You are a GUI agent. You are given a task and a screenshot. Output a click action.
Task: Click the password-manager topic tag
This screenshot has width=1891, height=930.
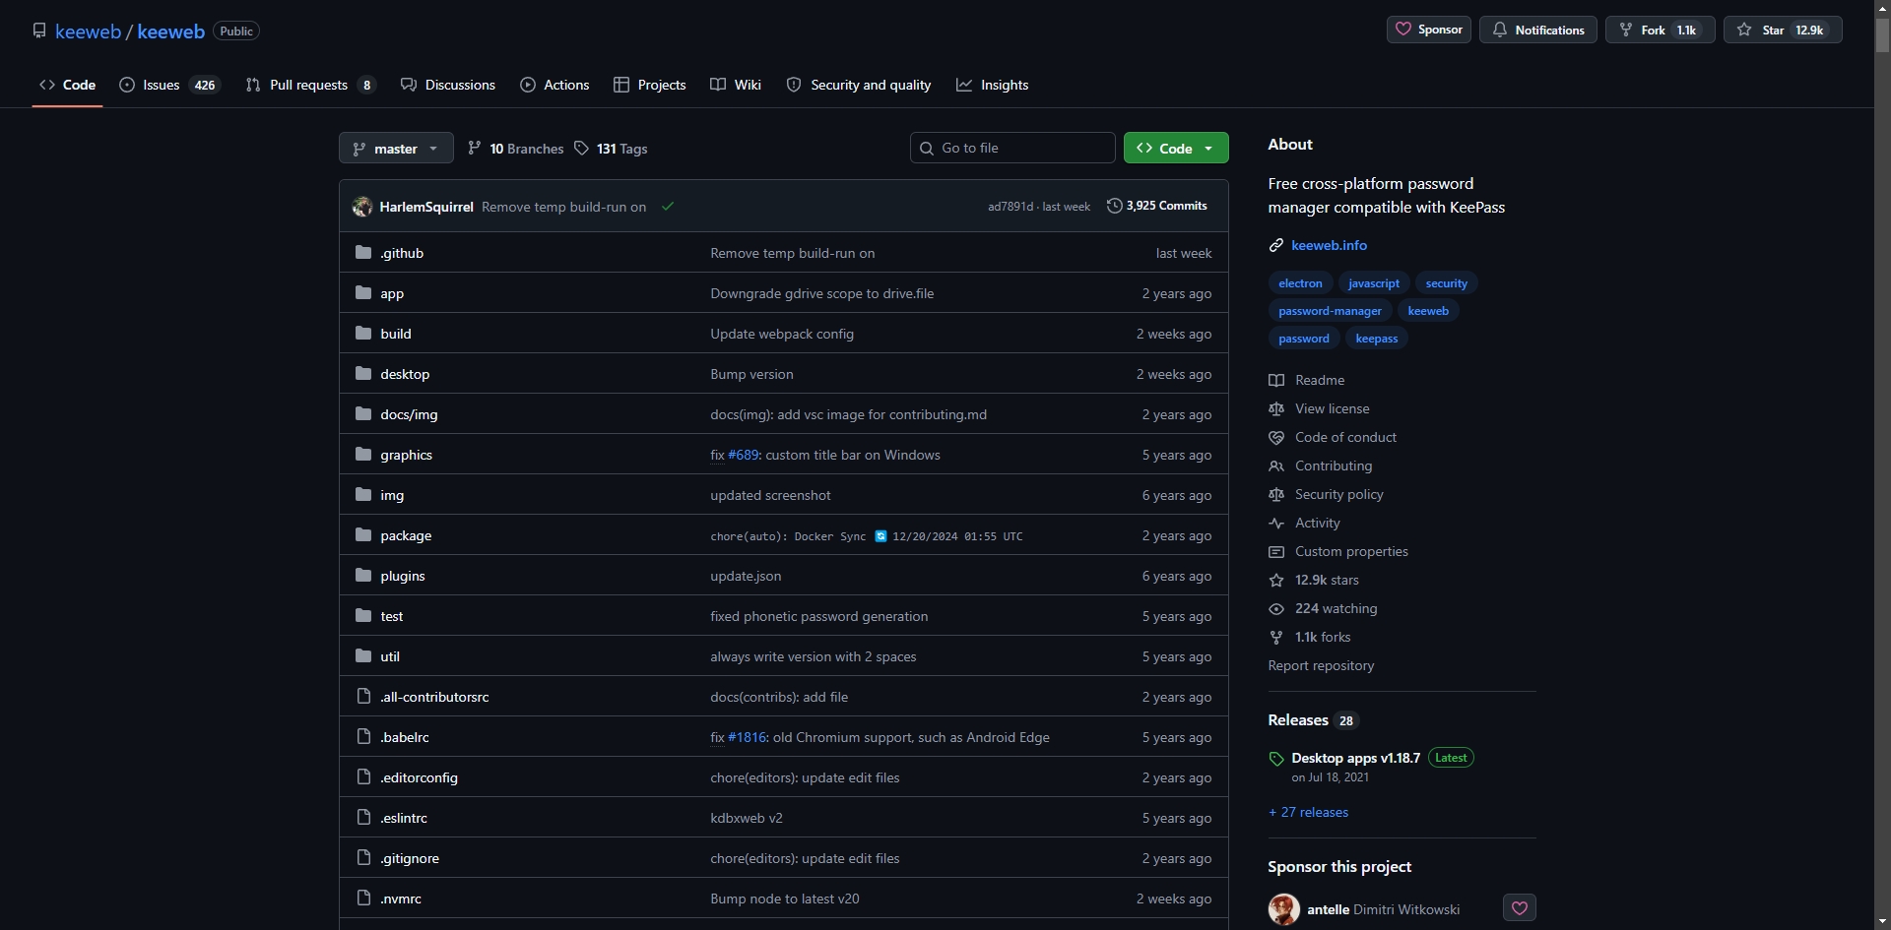click(1330, 311)
